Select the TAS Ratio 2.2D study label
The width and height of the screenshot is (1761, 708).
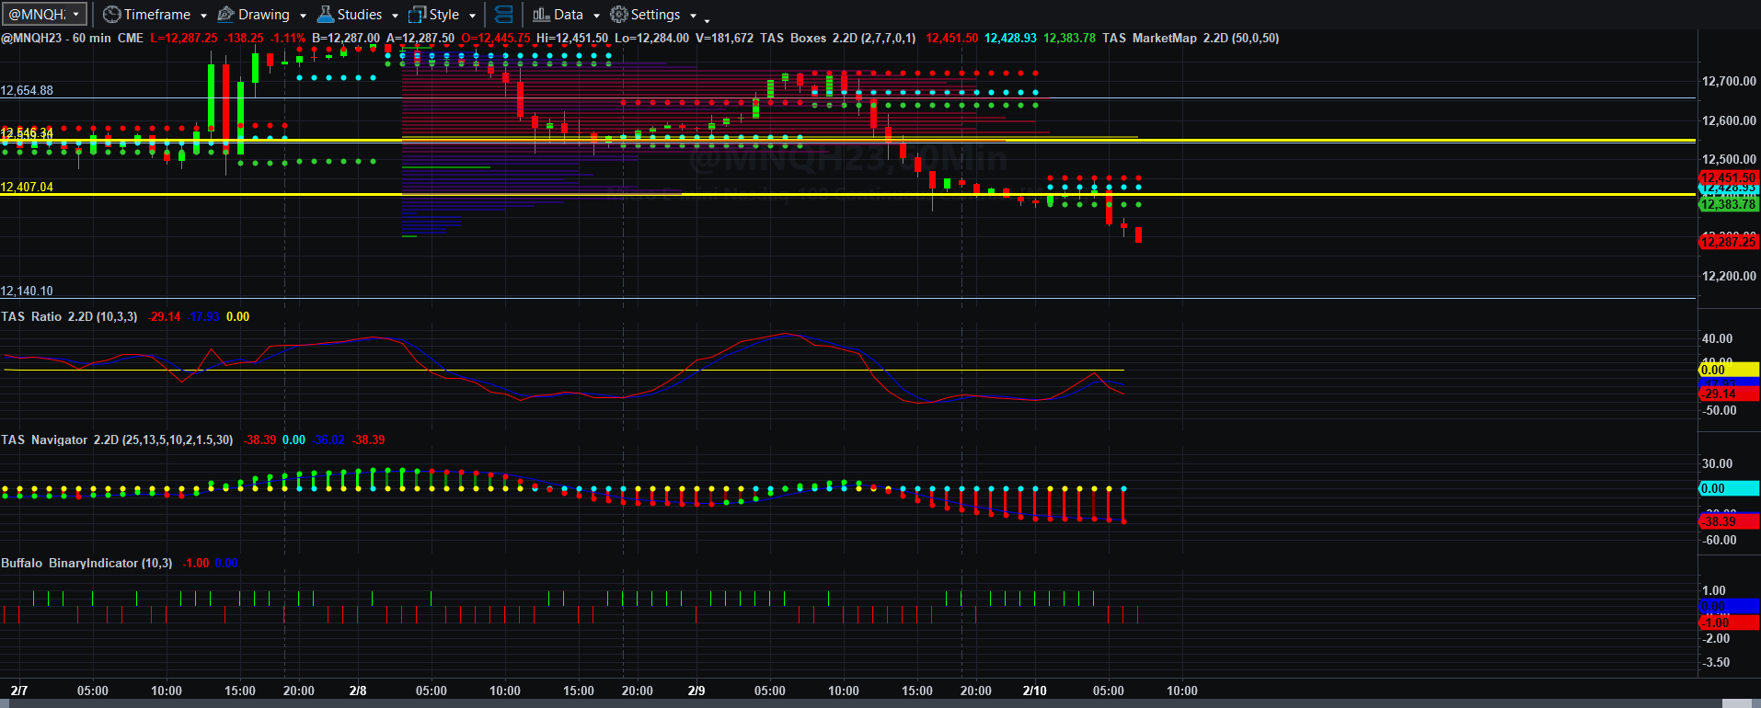coord(69,316)
